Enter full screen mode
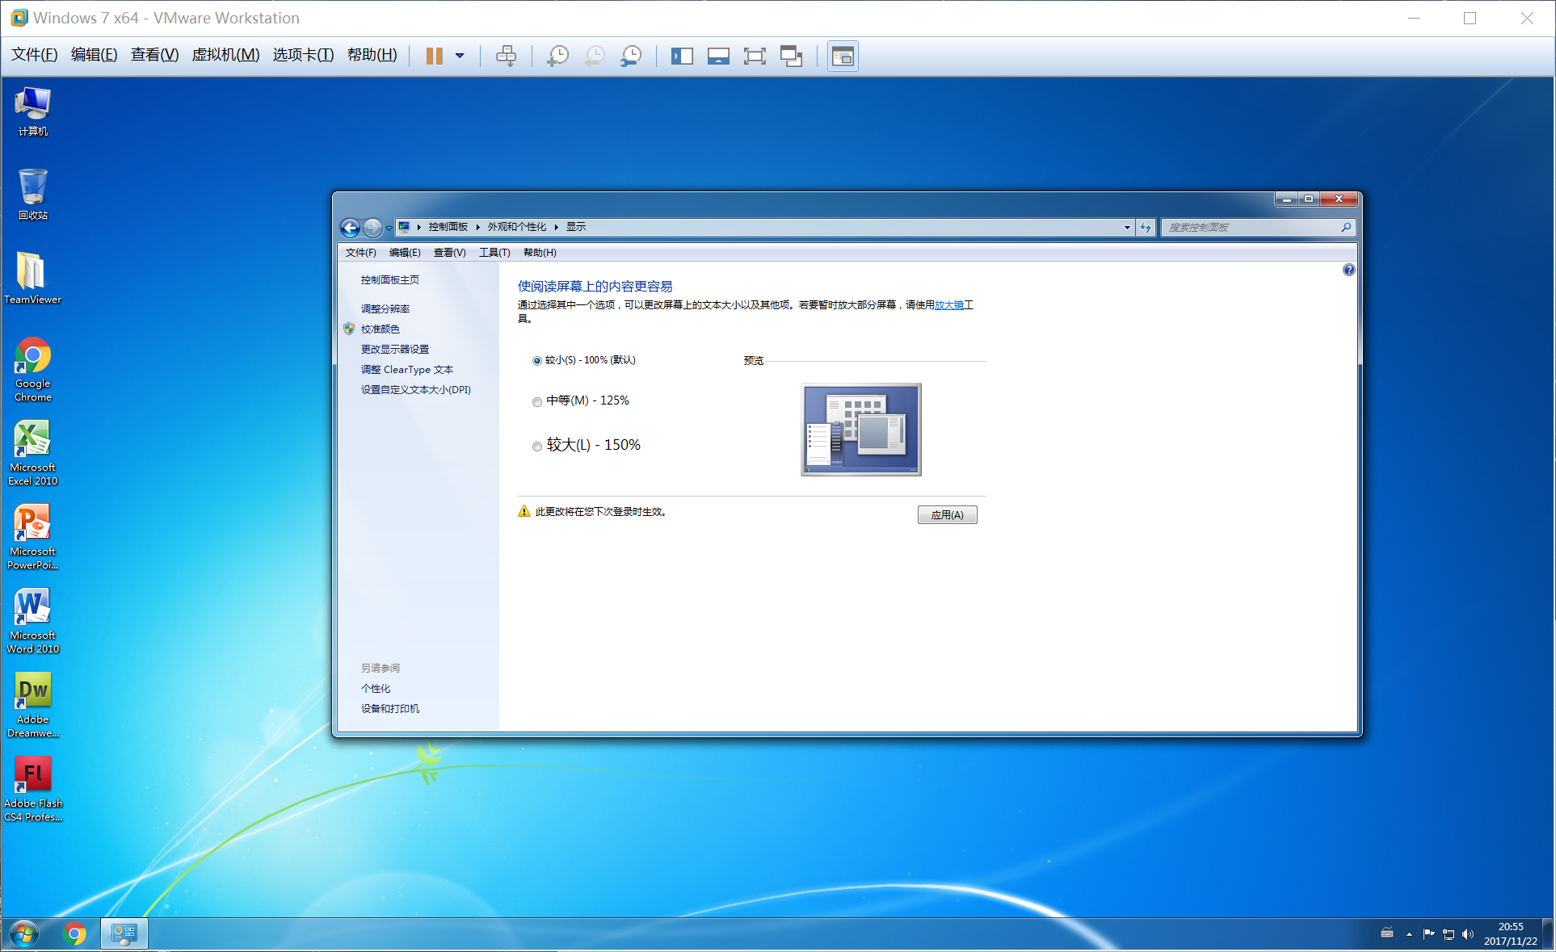The width and height of the screenshot is (1556, 952). (755, 56)
